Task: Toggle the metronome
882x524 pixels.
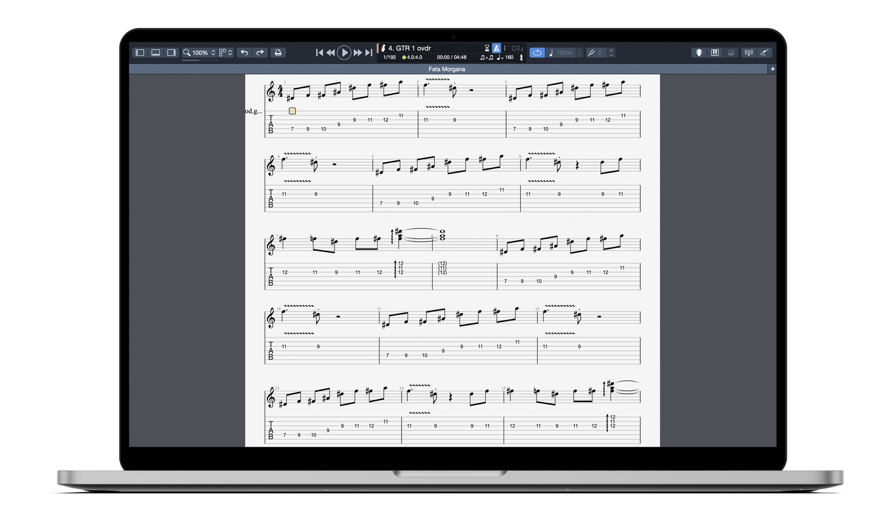Action: pos(496,48)
